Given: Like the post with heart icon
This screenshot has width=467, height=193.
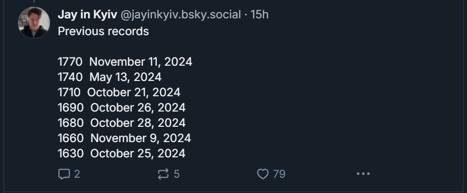Looking at the screenshot, I should 263,174.
